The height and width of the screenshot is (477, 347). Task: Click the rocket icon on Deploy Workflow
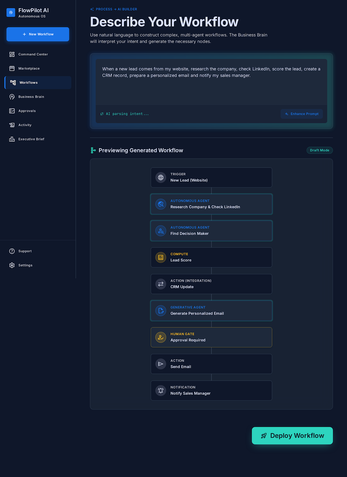pos(264,436)
